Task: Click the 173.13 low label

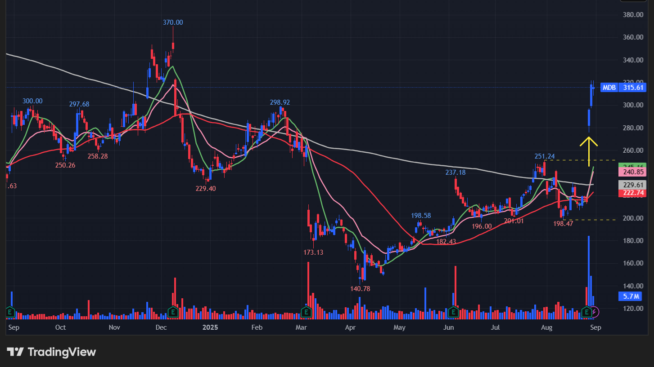Action: [313, 252]
